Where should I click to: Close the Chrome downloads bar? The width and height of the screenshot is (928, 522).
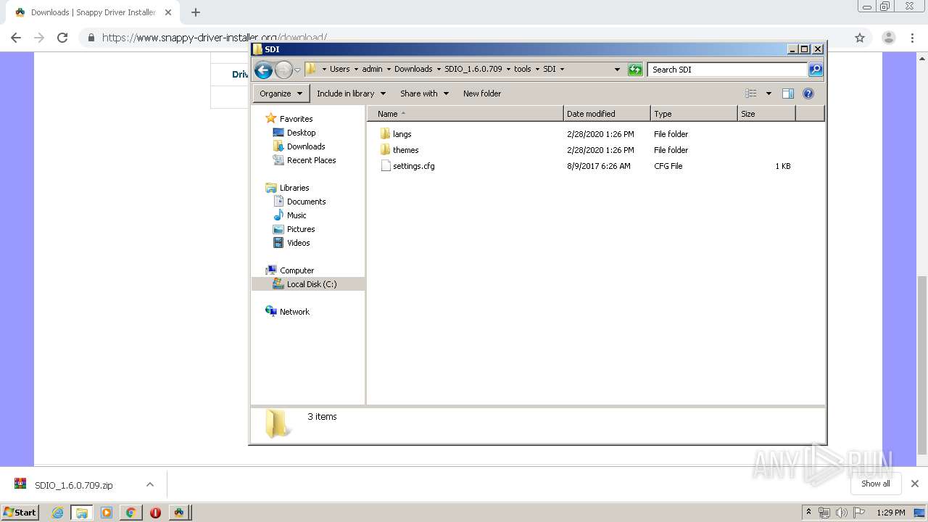click(915, 484)
